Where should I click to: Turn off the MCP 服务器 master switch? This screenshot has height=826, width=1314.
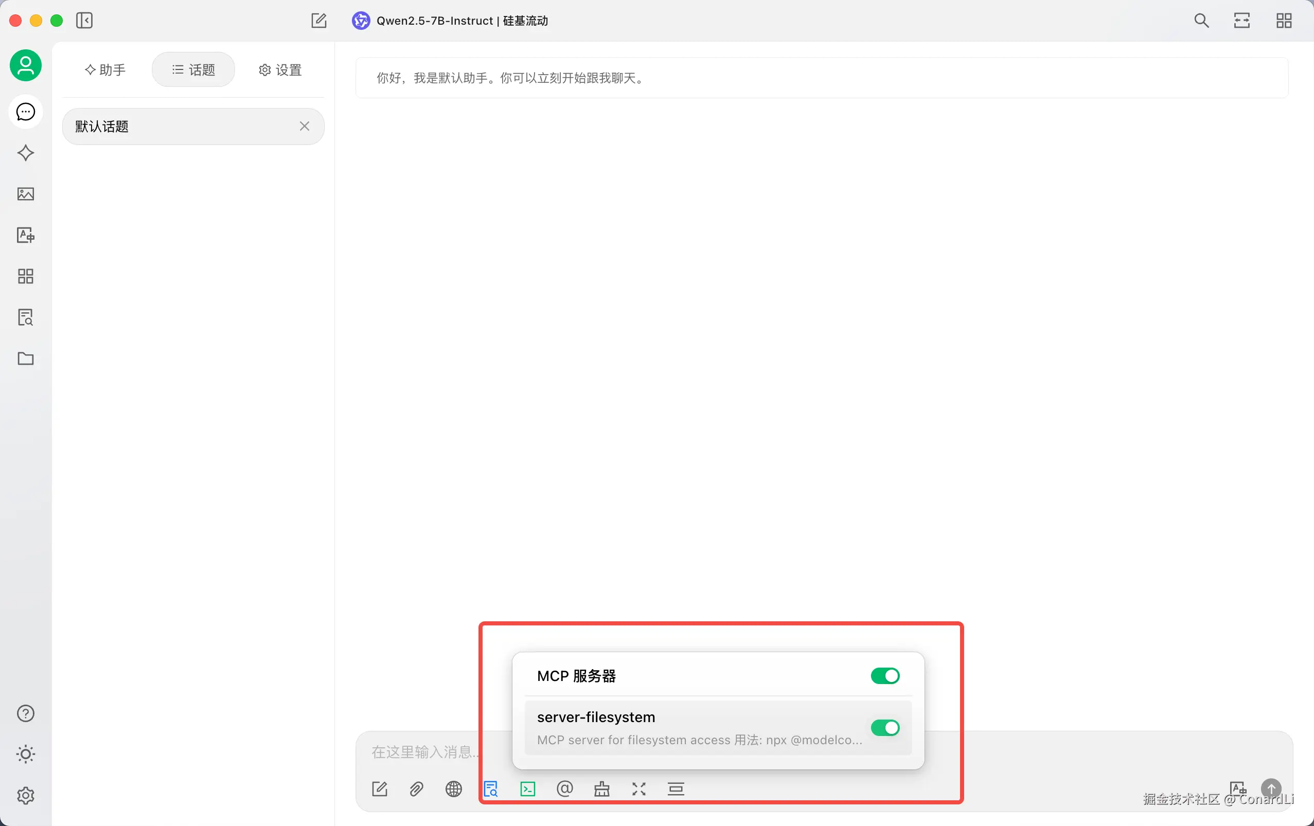point(884,676)
